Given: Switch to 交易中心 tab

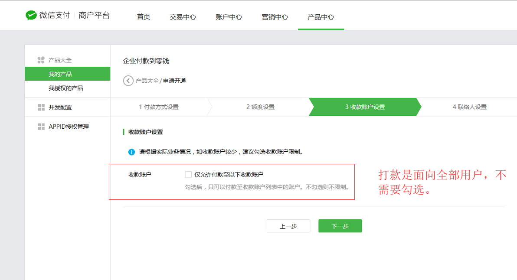Looking at the screenshot, I should pyautogui.click(x=183, y=17).
